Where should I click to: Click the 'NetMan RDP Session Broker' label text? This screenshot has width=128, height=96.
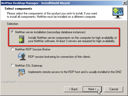click(33, 49)
